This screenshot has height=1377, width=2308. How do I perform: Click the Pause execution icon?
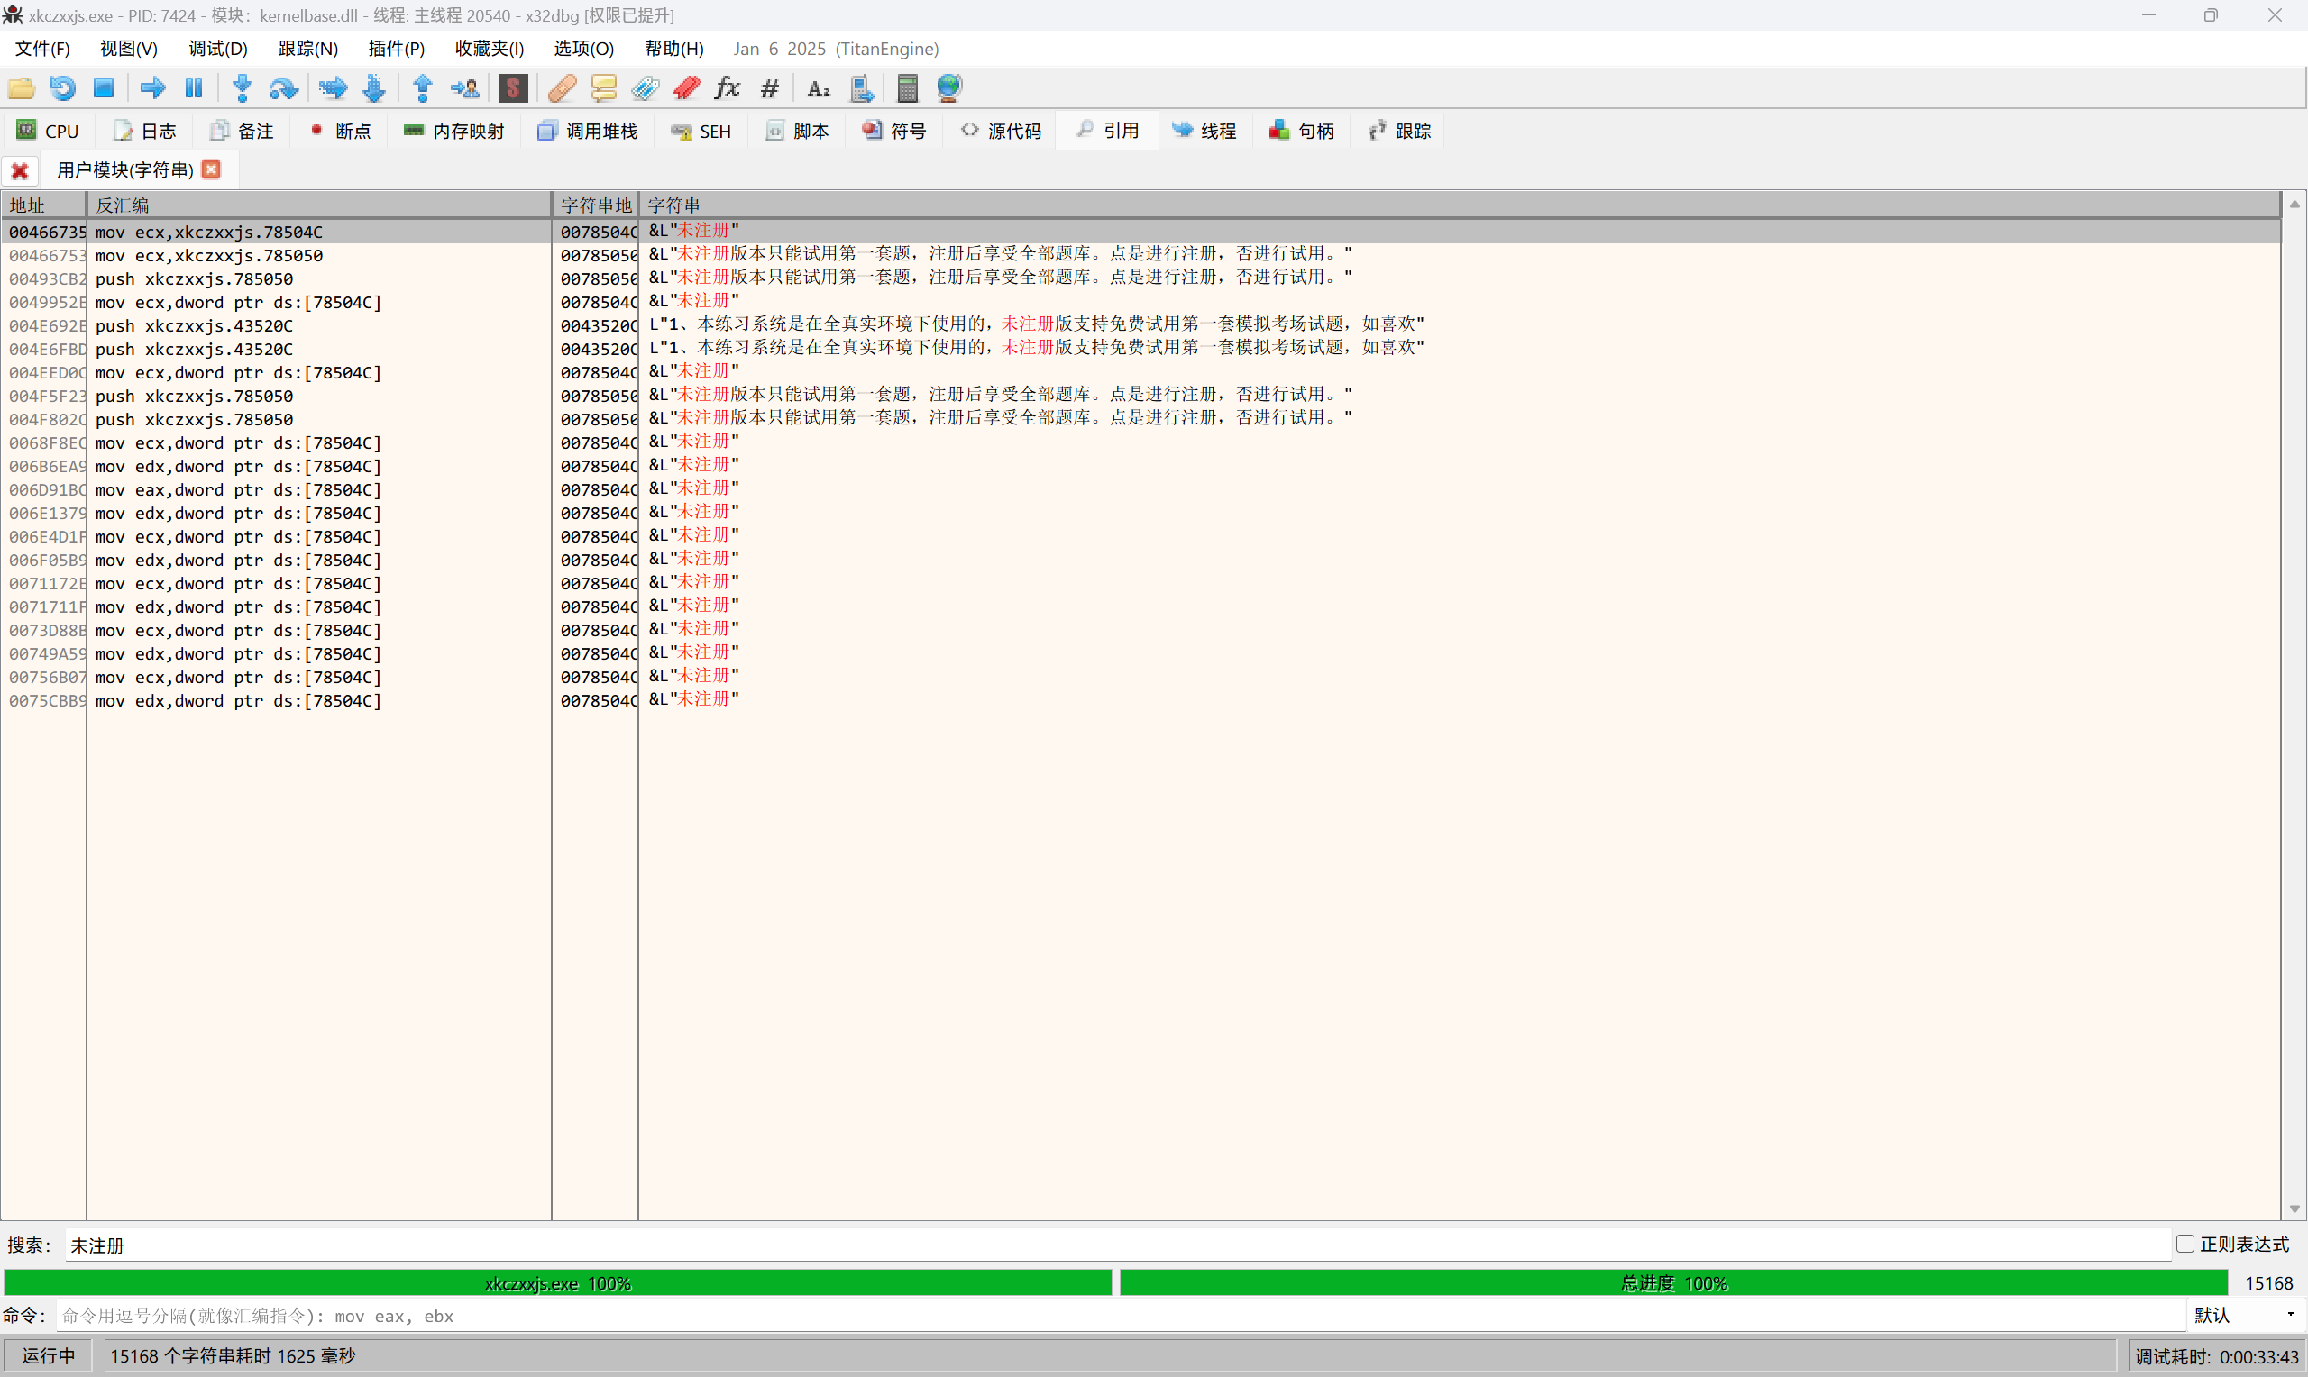point(194,88)
